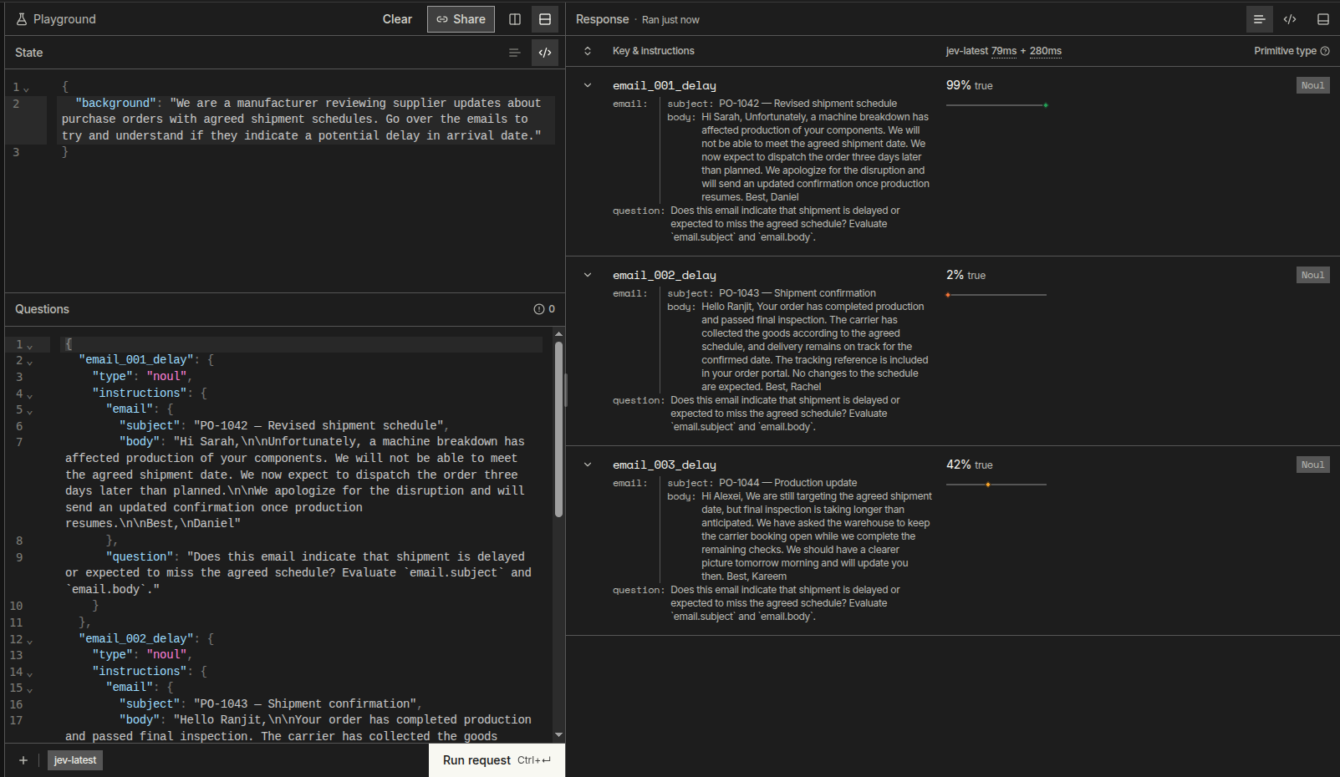Click the Noul badge for email_001_delay
This screenshot has height=777, width=1340.
(1312, 85)
